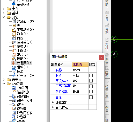Click the 设置夹点 tool
Viewport: 133px width, 122px height.
107,89
